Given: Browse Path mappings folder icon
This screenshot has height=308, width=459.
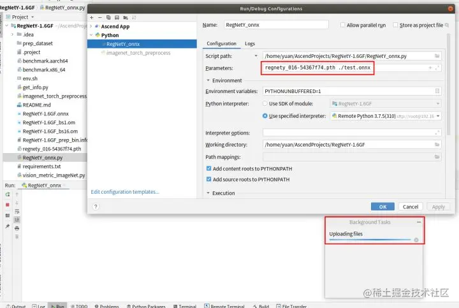Looking at the screenshot, I should tap(437, 157).
